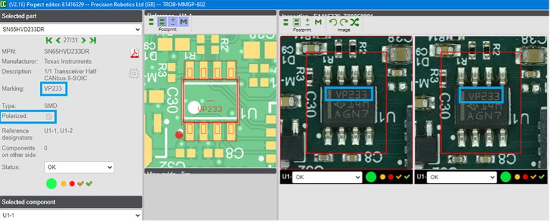Viewport: 550px width, 222px height.
Task: Jump to last part arrow
Action: [x=93, y=41]
